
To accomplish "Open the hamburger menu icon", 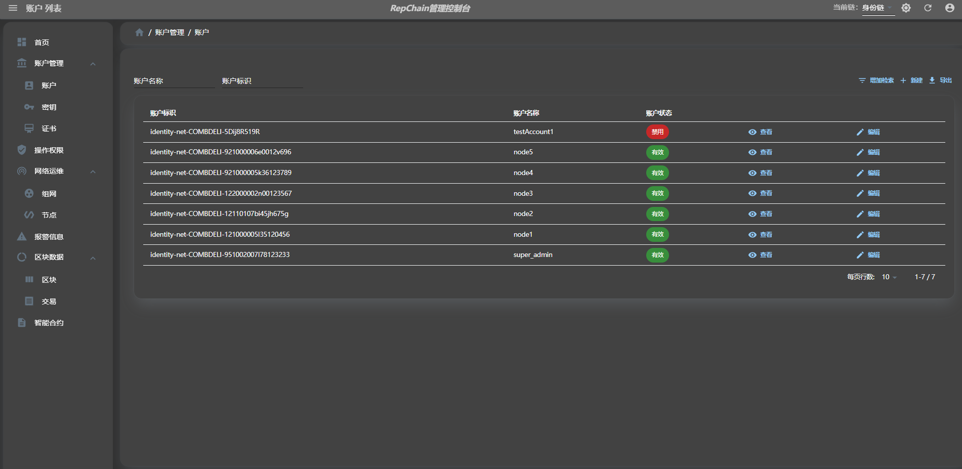I will coord(13,8).
